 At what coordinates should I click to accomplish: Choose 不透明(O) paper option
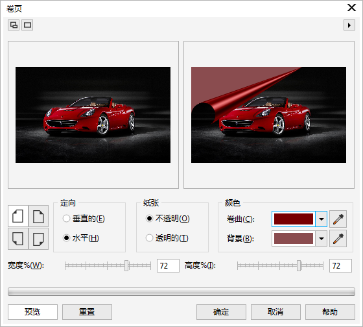(x=168, y=219)
